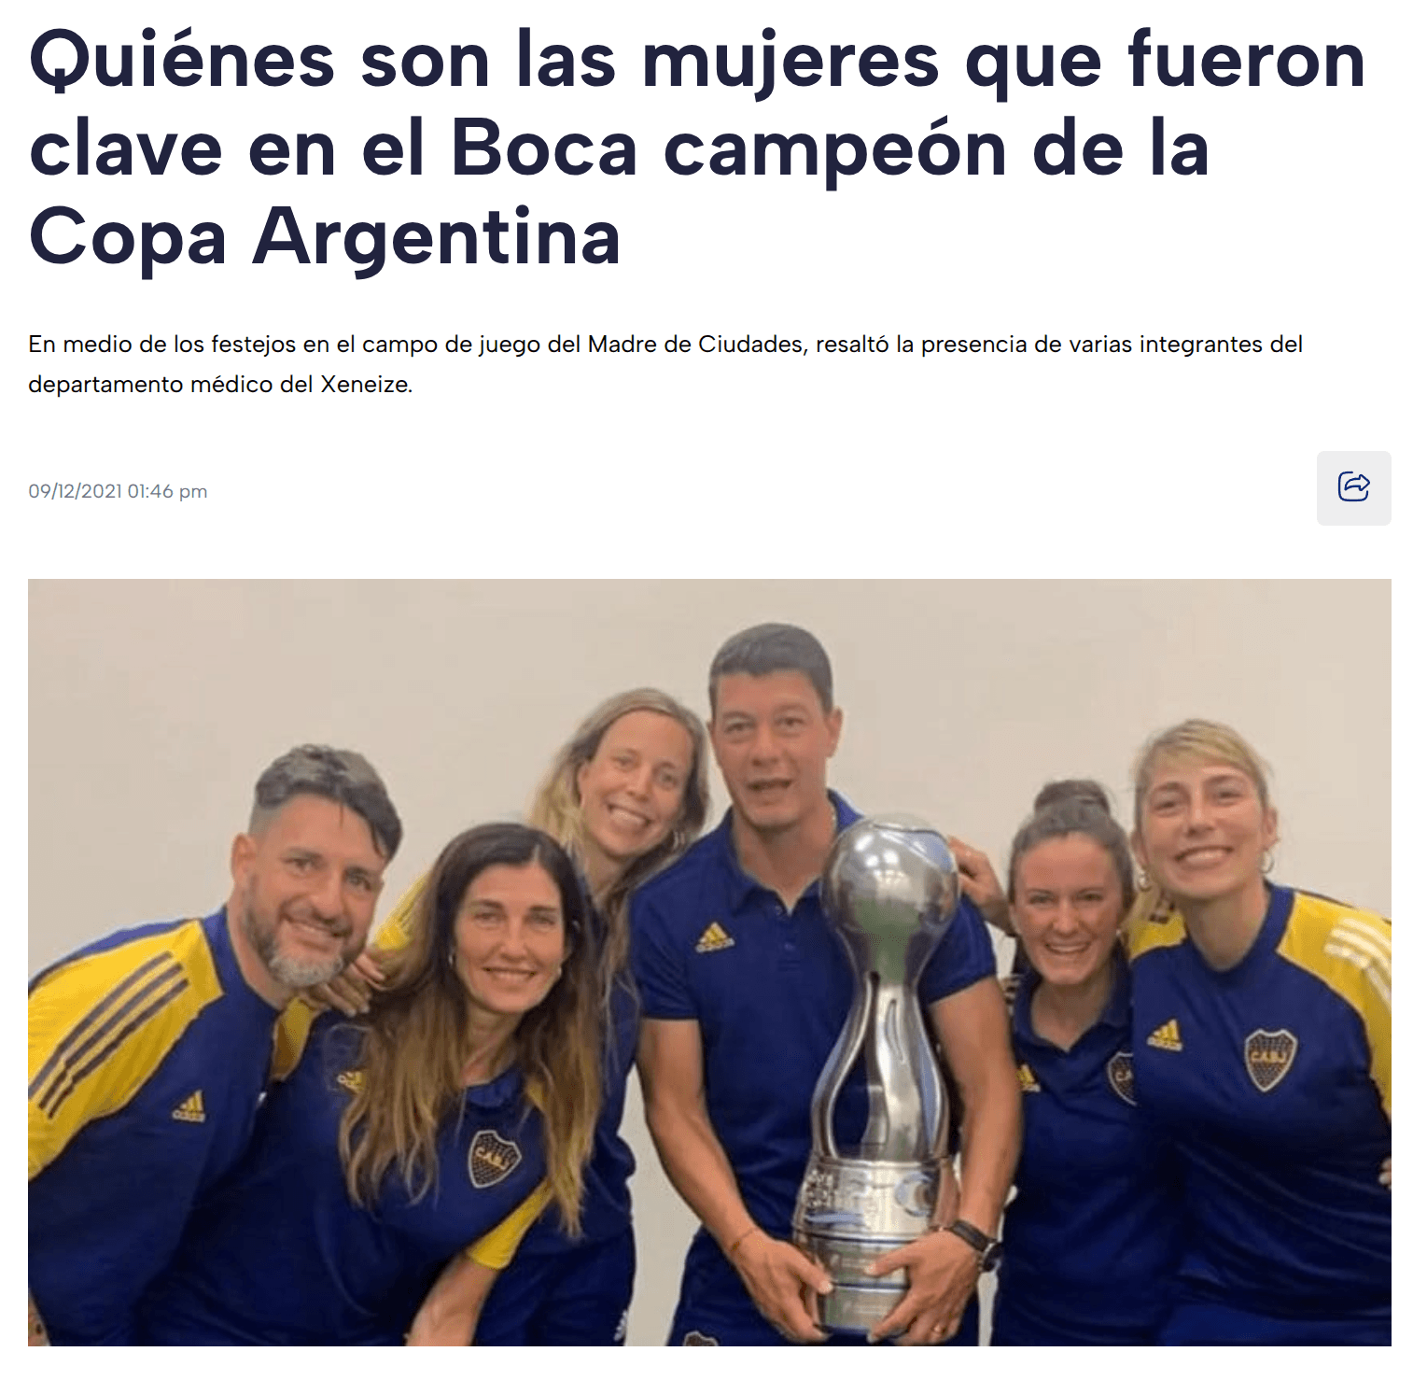The width and height of the screenshot is (1427, 1394).
Task: Click the share icon button
Action: pyautogui.click(x=1353, y=487)
